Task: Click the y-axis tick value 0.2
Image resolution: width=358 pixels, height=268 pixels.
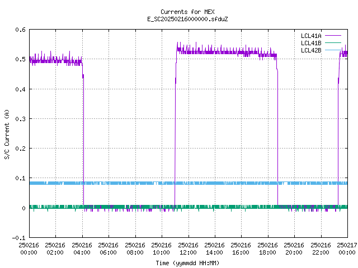Action: [20, 149]
